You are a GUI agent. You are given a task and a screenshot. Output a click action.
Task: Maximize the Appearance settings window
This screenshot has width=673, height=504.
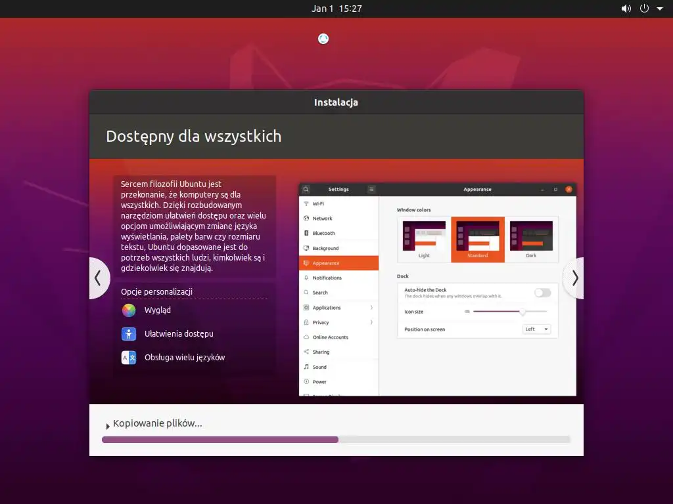[555, 190]
